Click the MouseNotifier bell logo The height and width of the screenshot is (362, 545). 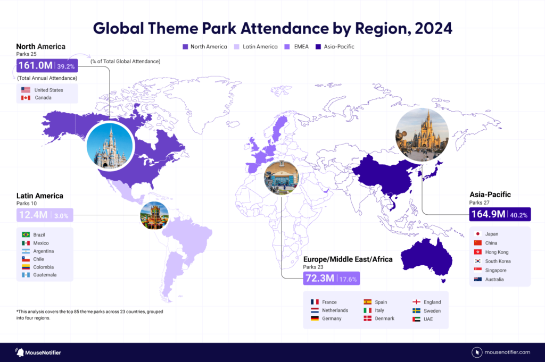pyautogui.click(x=19, y=352)
